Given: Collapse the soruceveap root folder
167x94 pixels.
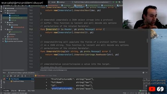Looking at the screenshot, I should coord(3,8).
